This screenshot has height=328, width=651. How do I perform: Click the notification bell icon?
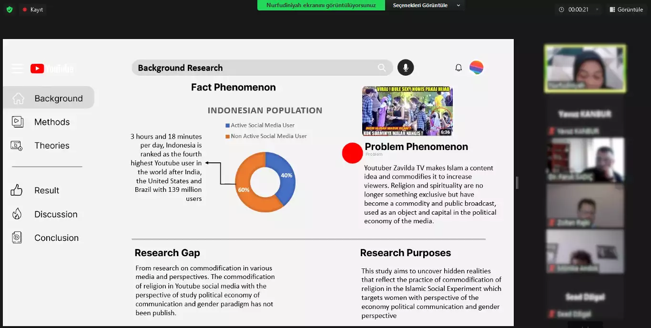point(458,68)
